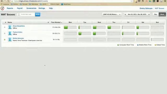Screen dimensions: 167x94
Task: Click Toshuk Anton's Wednesday work time bar
Action: pos(99,33)
